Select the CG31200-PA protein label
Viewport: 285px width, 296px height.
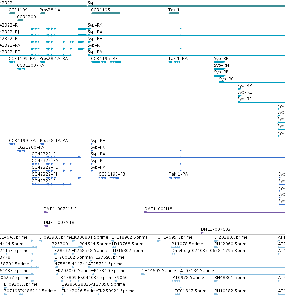pos(31,147)
